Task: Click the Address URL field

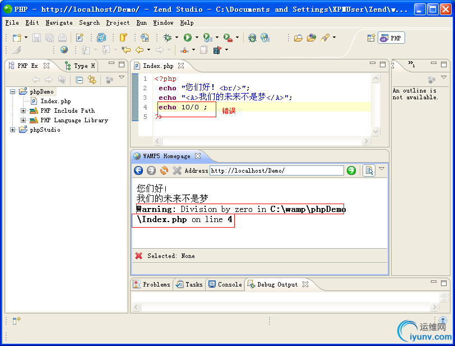Action: pos(277,170)
